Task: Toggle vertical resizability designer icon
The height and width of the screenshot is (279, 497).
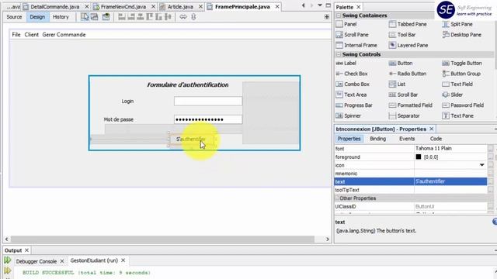Action: [x=193, y=17]
